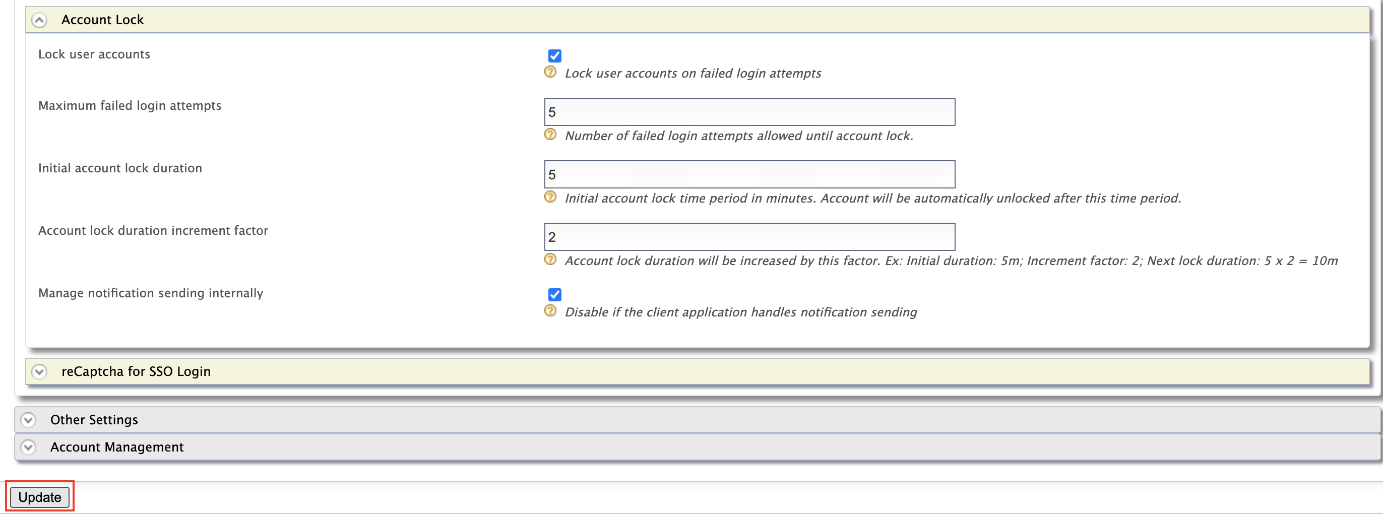Click the Update button
Viewport: 1383px width, 514px height.
pyautogui.click(x=40, y=497)
